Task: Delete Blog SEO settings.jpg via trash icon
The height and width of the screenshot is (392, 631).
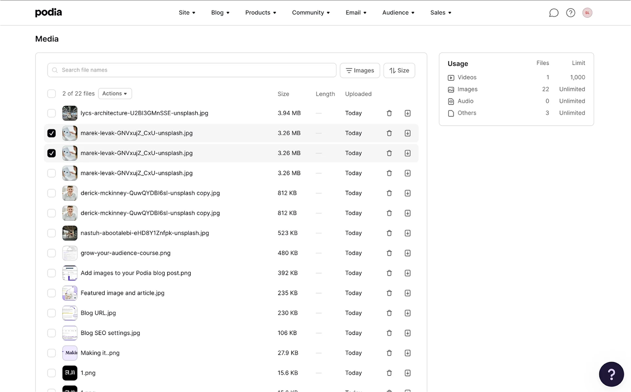Action: coord(389,333)
